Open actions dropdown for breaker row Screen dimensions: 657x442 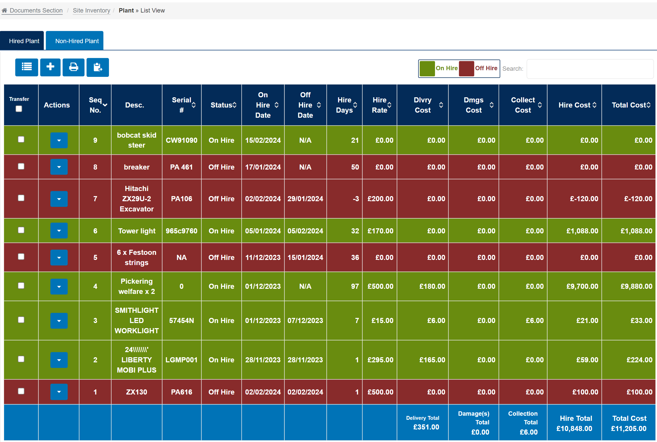coord(59,167)
